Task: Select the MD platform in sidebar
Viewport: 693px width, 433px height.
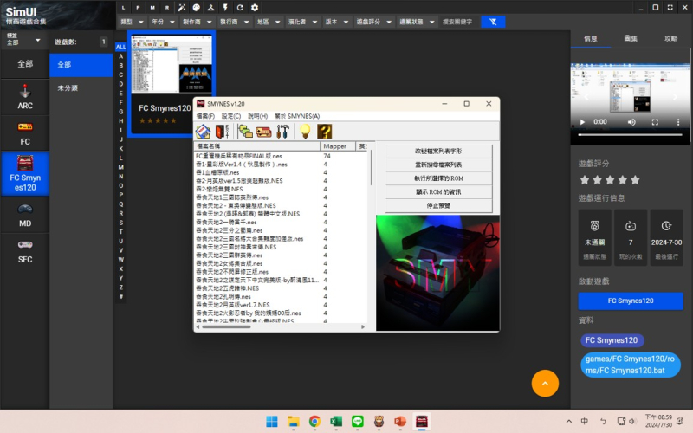Action: [25, 215]
